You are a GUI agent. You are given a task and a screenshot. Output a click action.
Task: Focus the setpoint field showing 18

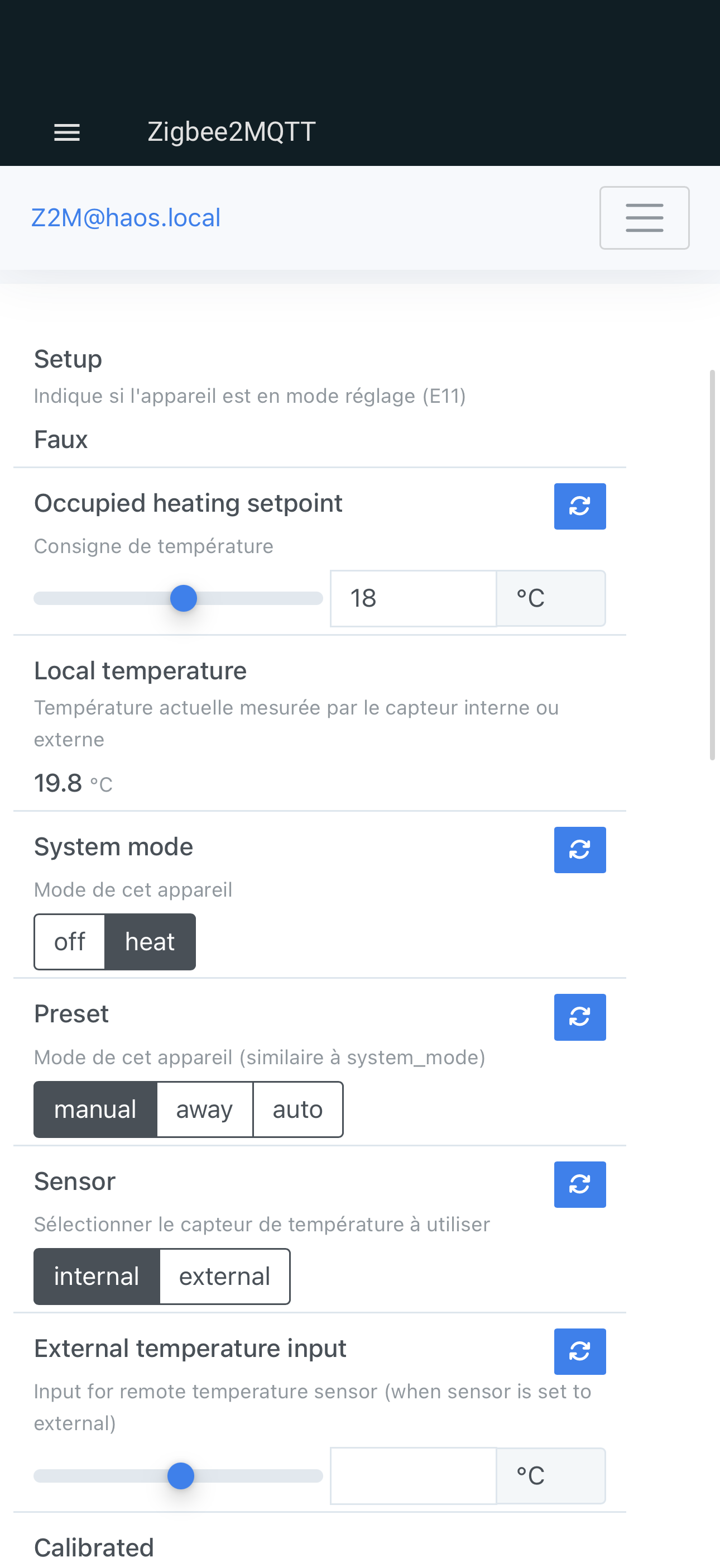point(414,598)
